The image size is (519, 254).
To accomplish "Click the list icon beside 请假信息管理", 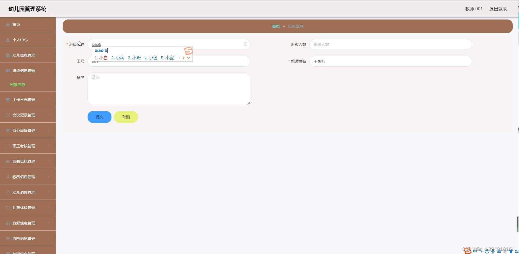I will coord(8,161).
